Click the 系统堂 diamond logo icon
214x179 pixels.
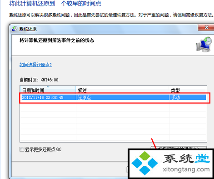(x=144, y=163)
